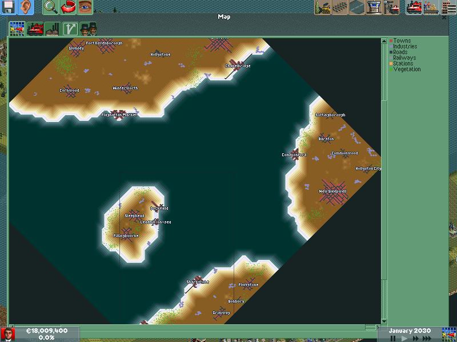This screenshot has width=457, height=342.
Task: Click the January 2030 date display
Action: click(410, 331)
